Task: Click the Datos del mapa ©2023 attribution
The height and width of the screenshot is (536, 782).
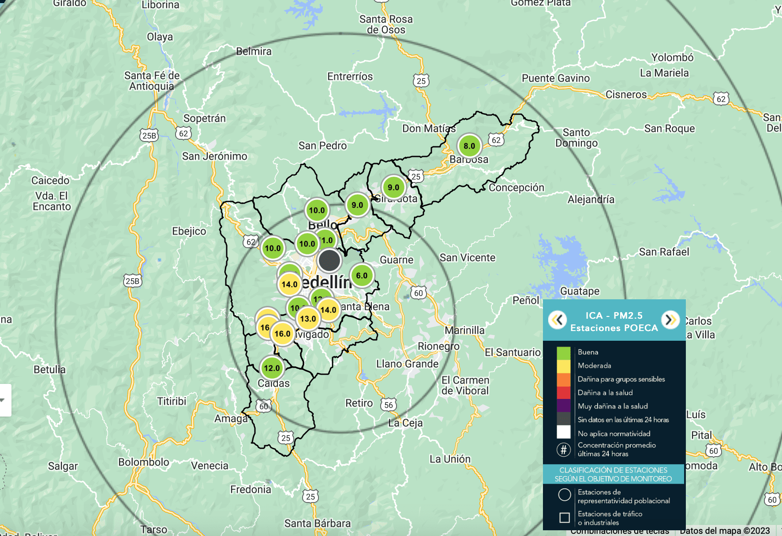Action: coord(726,531)
